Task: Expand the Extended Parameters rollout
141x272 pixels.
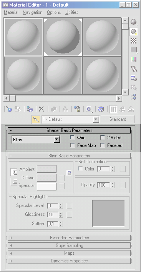Action: click(x=69, y=238)
